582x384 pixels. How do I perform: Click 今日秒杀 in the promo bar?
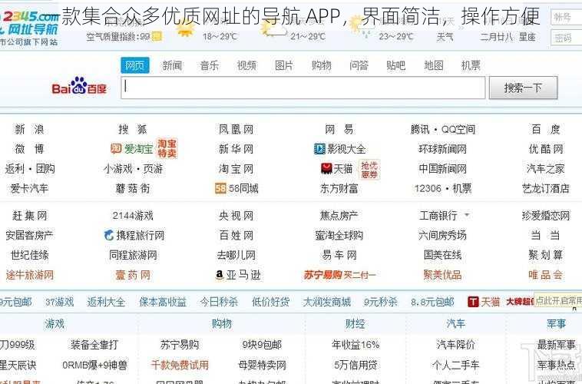point(219,302)
